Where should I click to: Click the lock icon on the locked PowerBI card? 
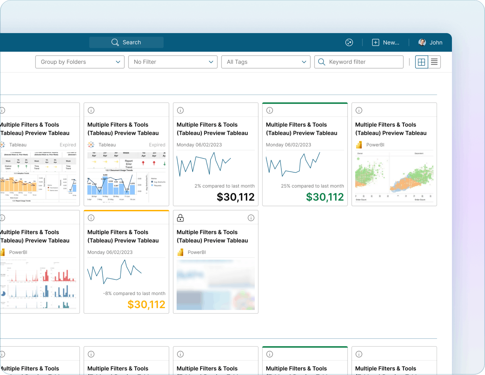click(180, 217)
